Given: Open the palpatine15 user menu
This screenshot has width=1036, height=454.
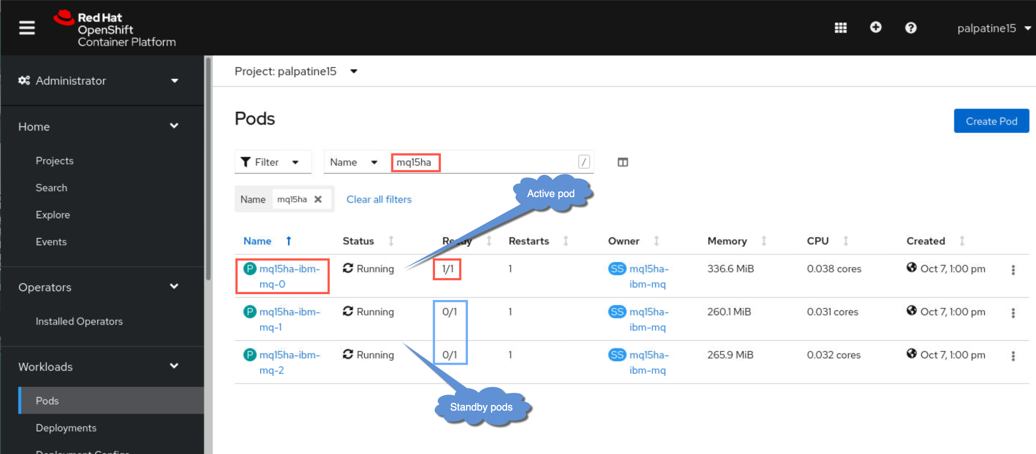Looking at the screenshot, I should click(994, 28).
